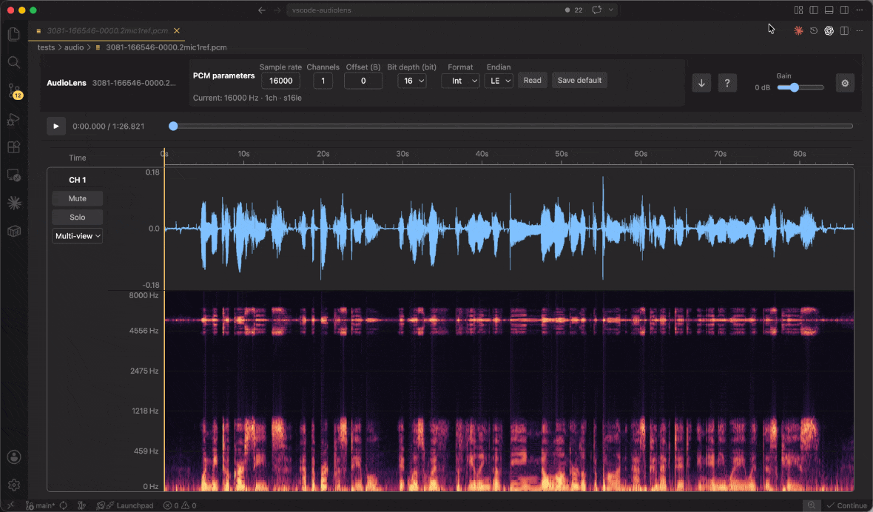Image resolution: width=873 pixels, height=512 pixels.
Task: Click the ChatGPT icon in editor toolbar
Action: pyautogui.click(x=829, y=30)
